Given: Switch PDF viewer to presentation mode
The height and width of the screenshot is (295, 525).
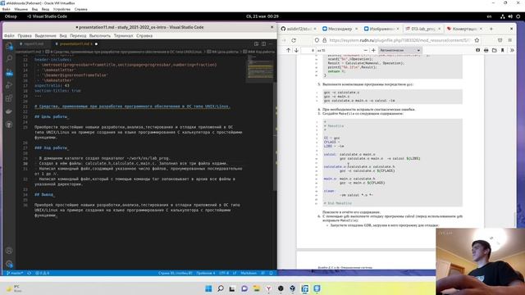Looking at the screenshot, I should [477, 50].
